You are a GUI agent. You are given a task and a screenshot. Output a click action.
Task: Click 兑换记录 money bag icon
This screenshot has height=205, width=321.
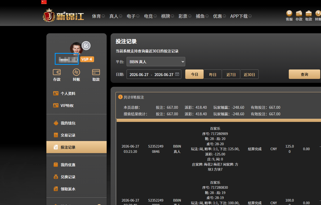coord(56,177)
